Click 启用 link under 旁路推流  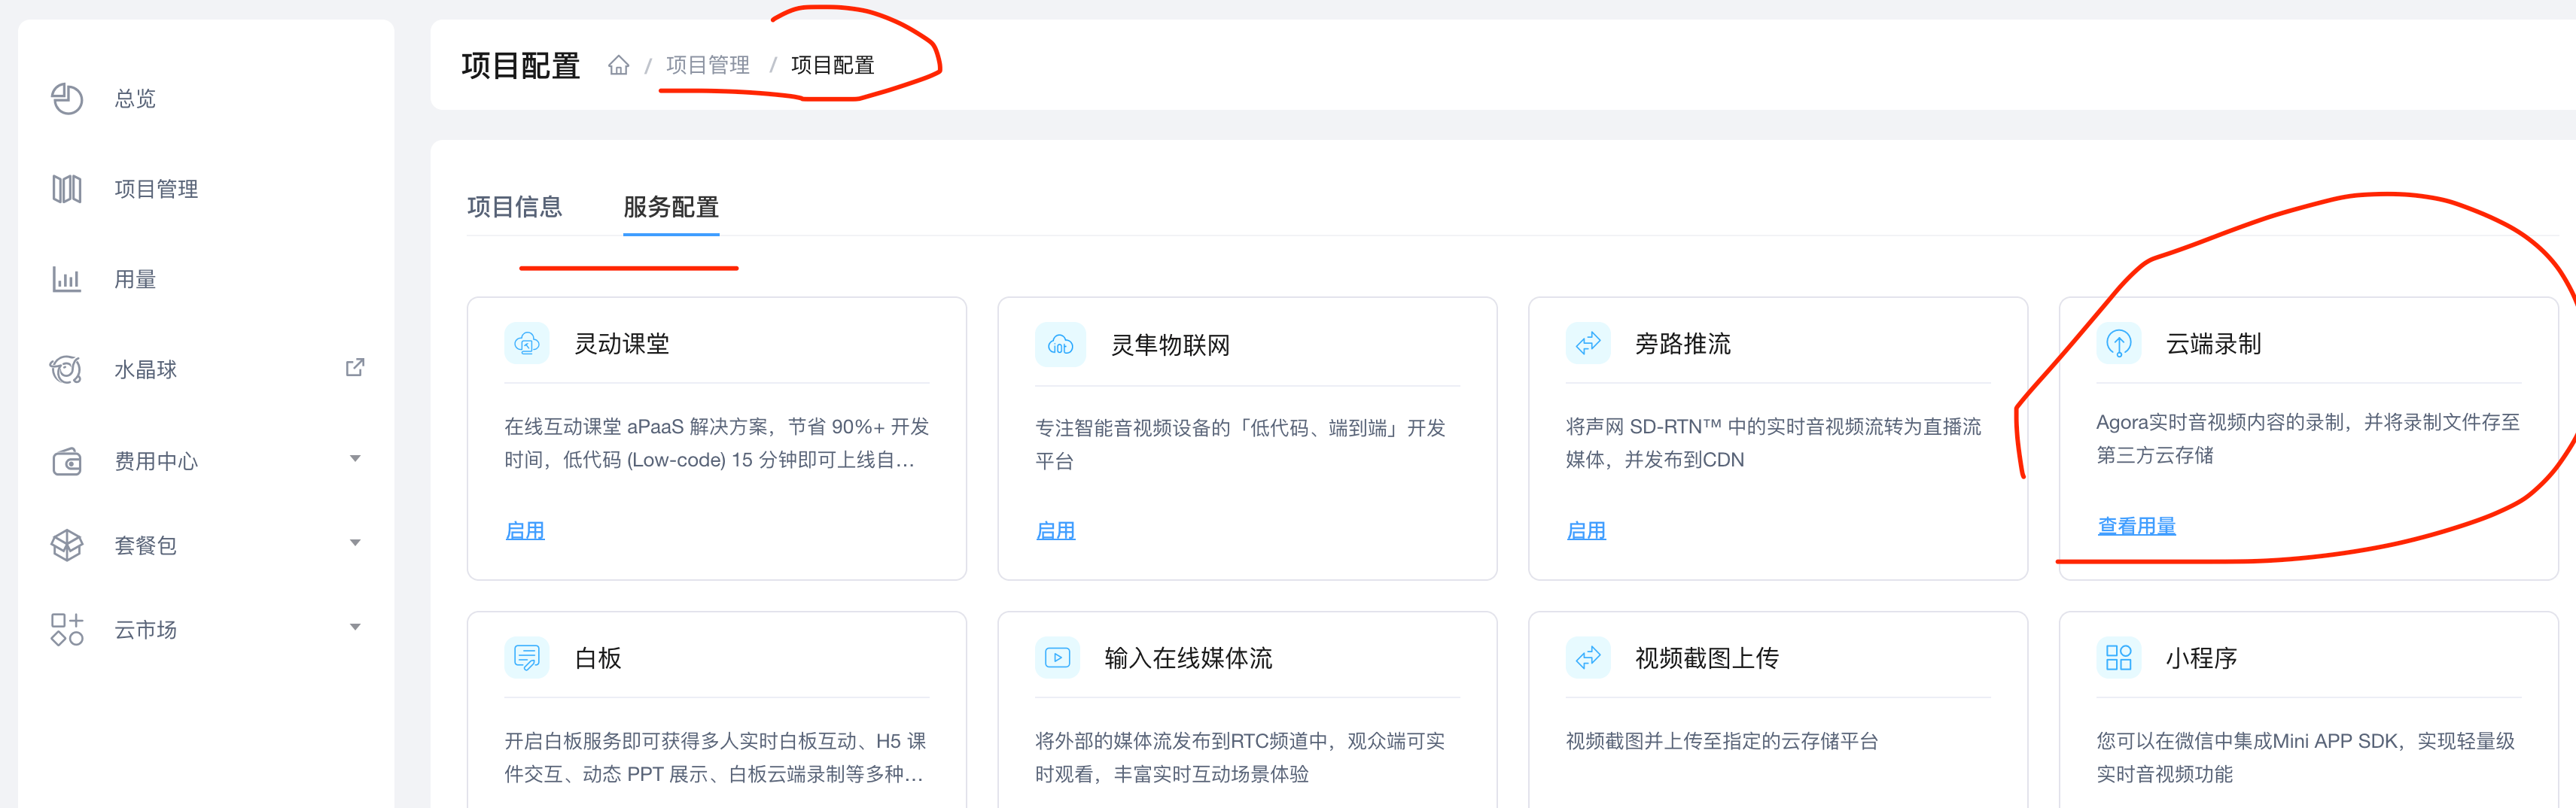[1585, 531]
